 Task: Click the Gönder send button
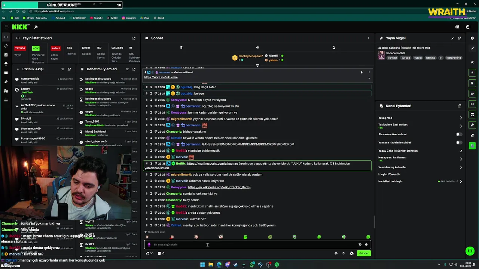(364, 253)
